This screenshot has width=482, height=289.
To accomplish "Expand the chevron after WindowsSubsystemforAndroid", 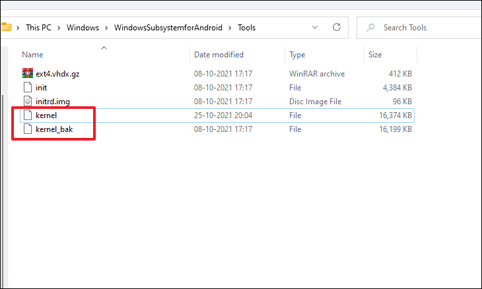I will pos(230,28).
